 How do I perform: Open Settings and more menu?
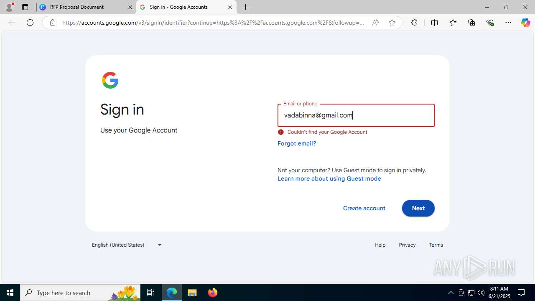click(x=508, y=23)
